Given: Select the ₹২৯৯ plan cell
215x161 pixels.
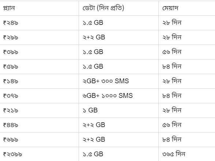Looking at the screenshot, I should click(39, 37).
